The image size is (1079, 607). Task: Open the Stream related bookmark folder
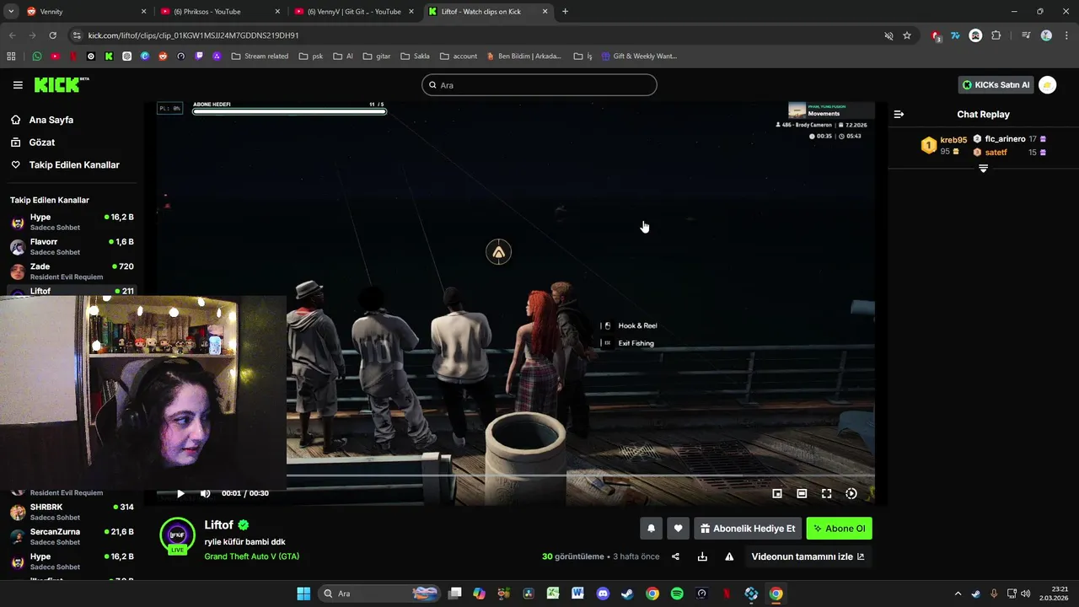point(260,56)
